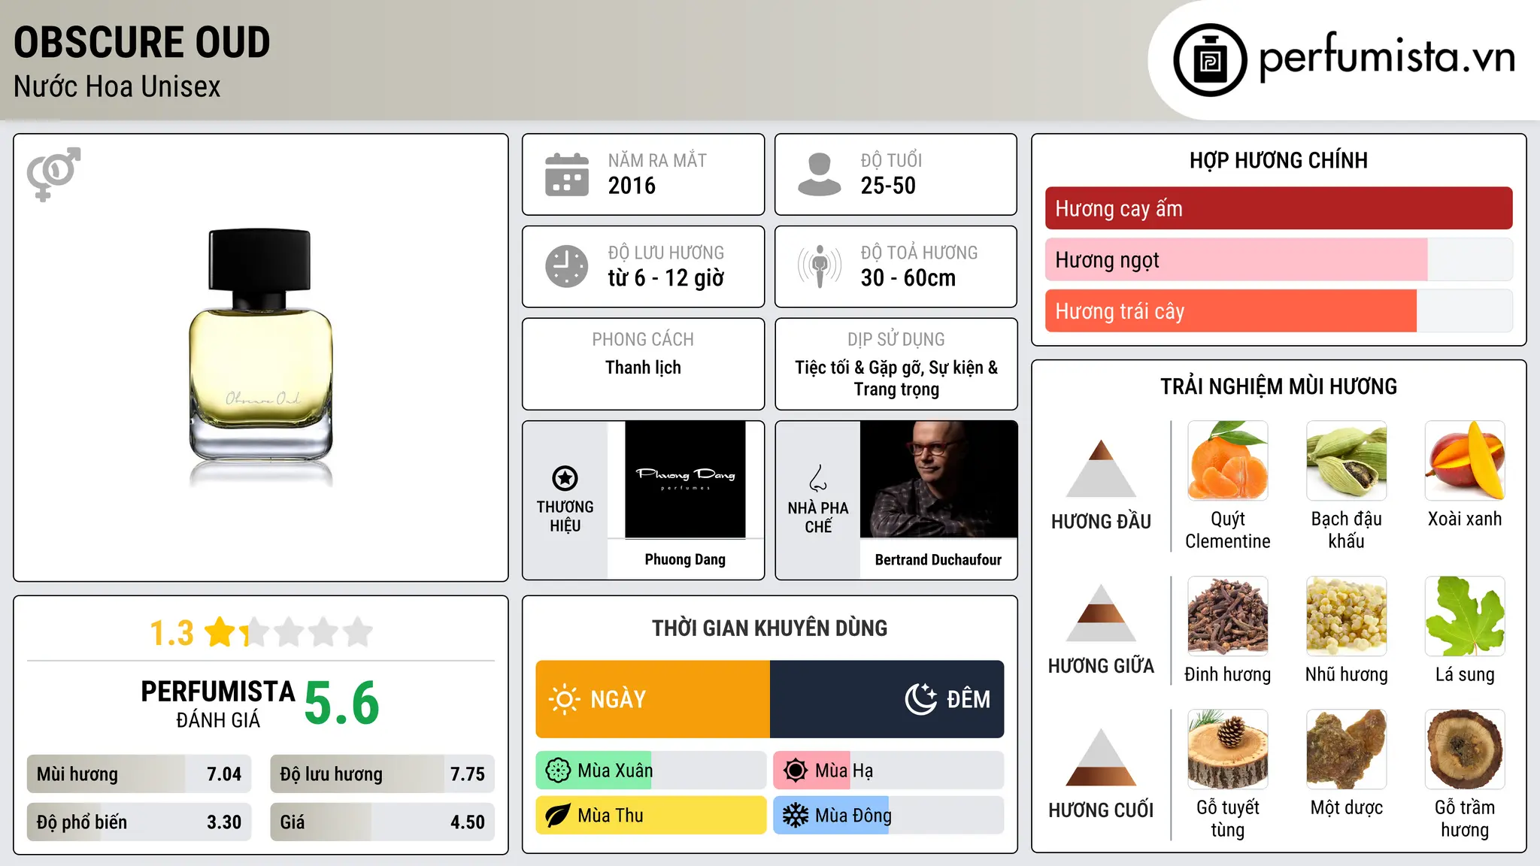Click the HỢP HƯƠNG CHÍNH heading
The height and width of the screenshot is (866, 1540).
pos(1278,160)
